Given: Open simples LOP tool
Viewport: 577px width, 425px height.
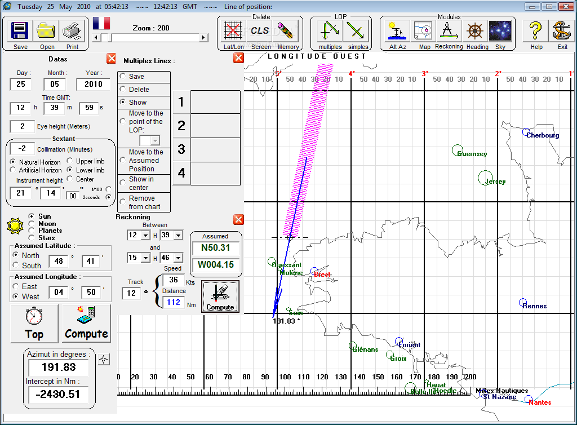Looking at the screenshot, I should coord(357,30).
